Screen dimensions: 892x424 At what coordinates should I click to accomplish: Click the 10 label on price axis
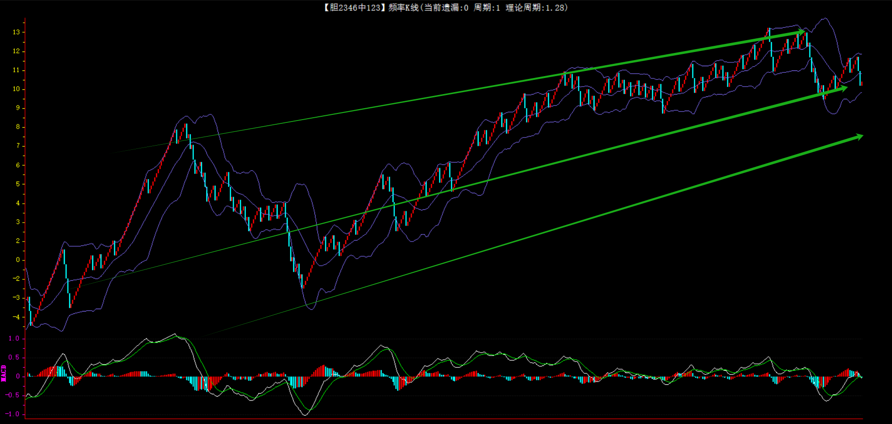[x=16, y=89]
